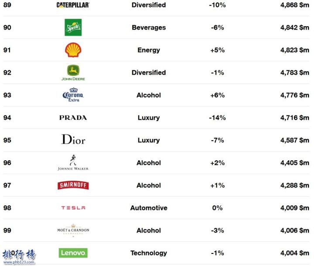Click the Automotive sector label

coord(149,208)
